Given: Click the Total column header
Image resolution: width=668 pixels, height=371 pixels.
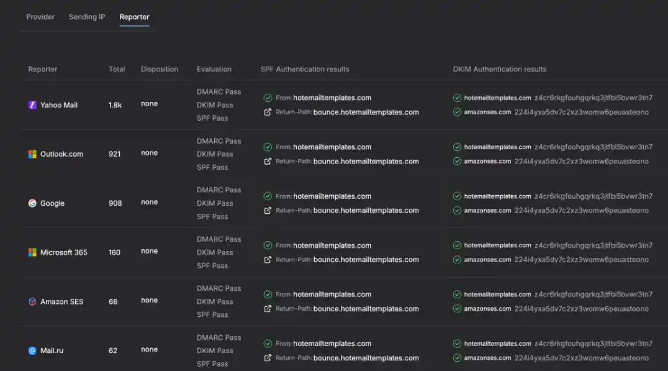Looking at the screenshot, I should [x=117, y=69].
